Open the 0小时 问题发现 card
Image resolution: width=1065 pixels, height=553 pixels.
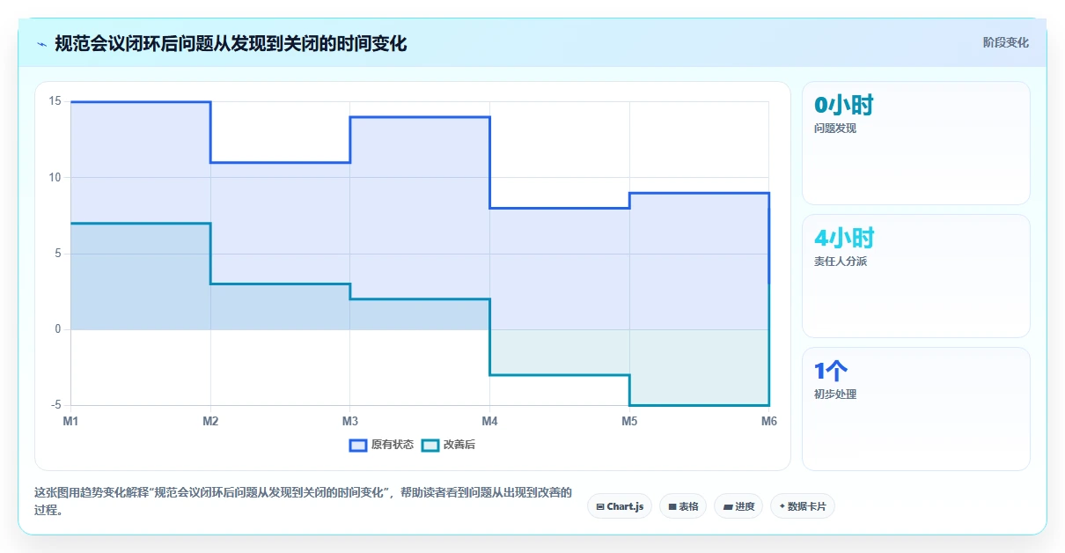tap(915, 143)
